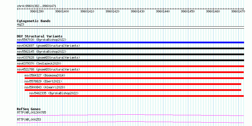Click ruler tick label 99601400
The image size is (252, 126).
point(62,11)
